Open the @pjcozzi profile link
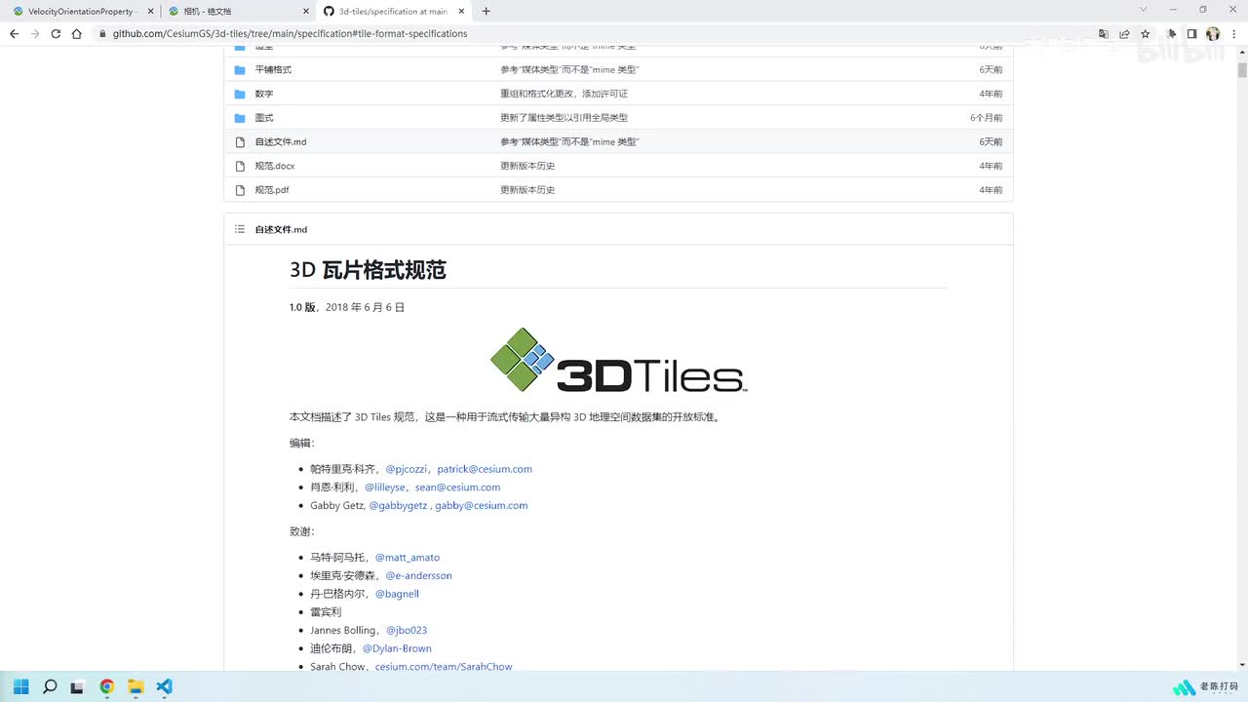Viewport: 1248px width, 702px height. 406,469
